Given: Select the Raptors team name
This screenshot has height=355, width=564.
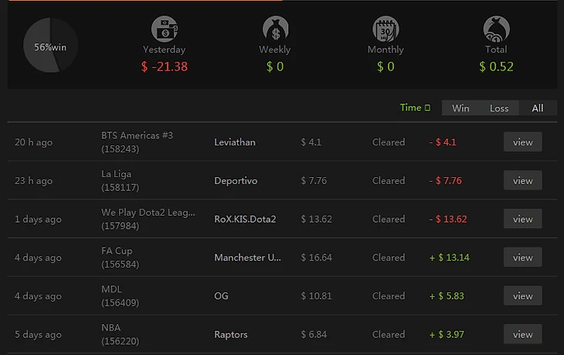Looking at the screenshot, I should tap(231, 334).
